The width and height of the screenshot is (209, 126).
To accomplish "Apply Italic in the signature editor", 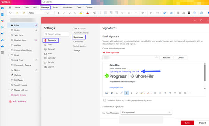I will tap(132, 93).
